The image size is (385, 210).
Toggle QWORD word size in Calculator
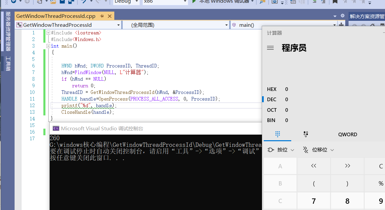[348, 135]
